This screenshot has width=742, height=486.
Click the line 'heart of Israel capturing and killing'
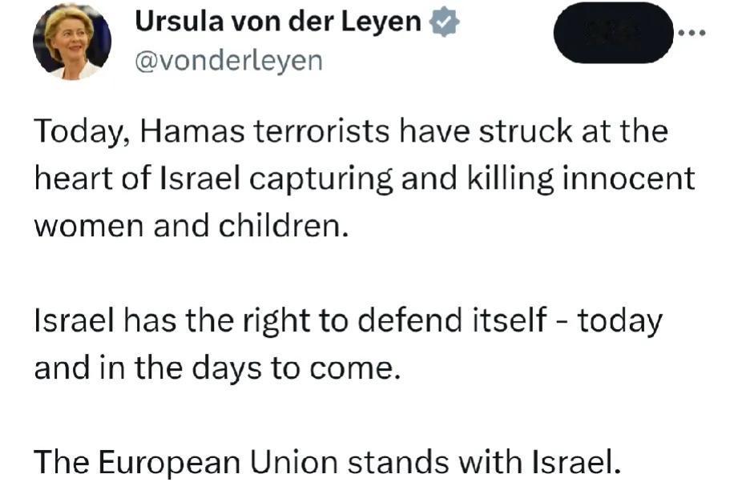pos(365,179)
